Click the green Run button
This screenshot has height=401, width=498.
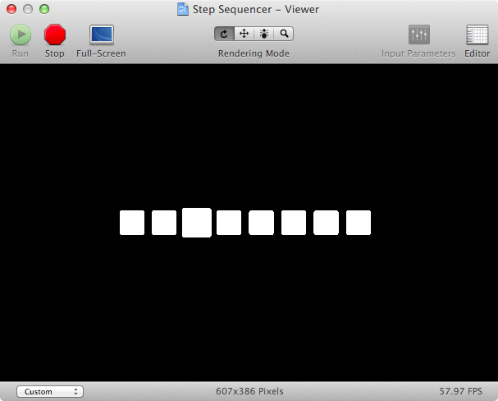[21, 35]
